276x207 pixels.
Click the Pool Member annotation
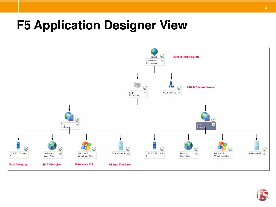[x=18, y=165]
